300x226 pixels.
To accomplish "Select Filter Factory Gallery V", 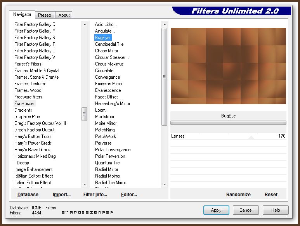I will (35, 57).
